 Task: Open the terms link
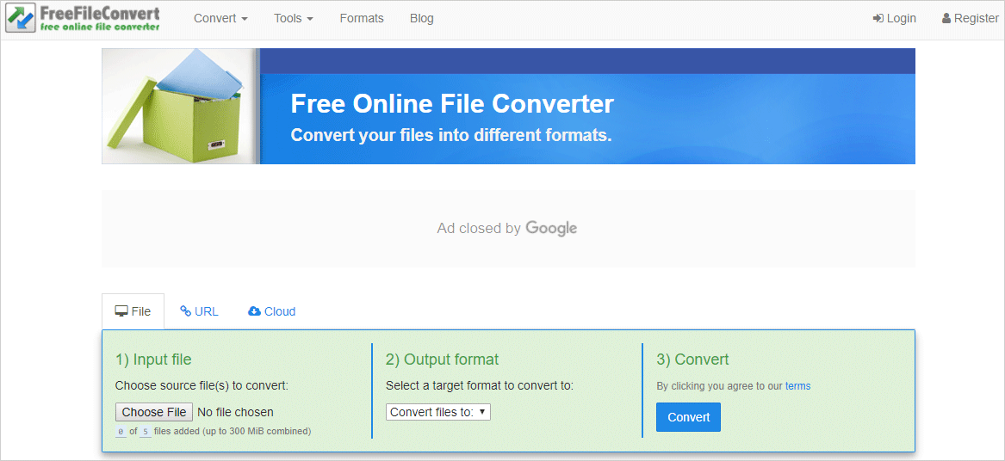coord(798,386)
